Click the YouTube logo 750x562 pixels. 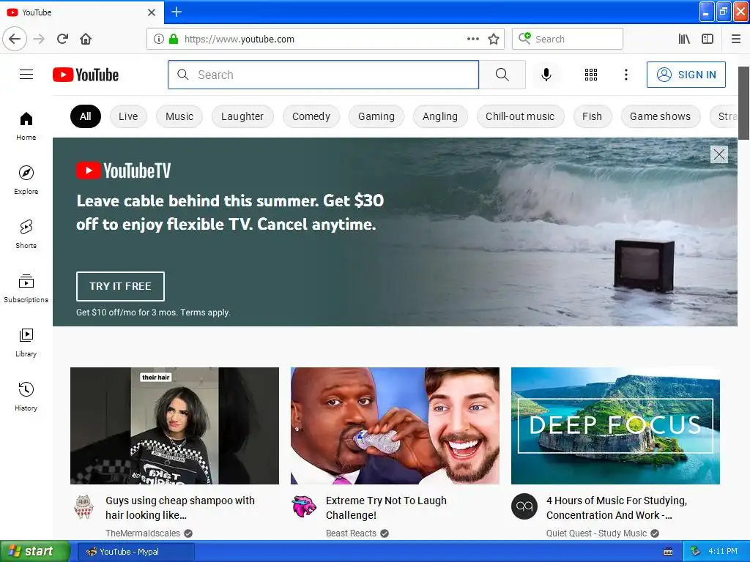click(86, 75)
